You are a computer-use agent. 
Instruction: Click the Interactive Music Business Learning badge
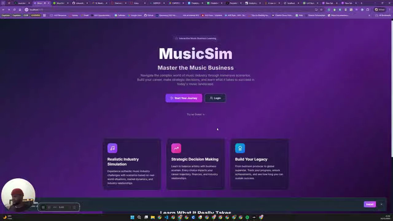click(196, 38)
